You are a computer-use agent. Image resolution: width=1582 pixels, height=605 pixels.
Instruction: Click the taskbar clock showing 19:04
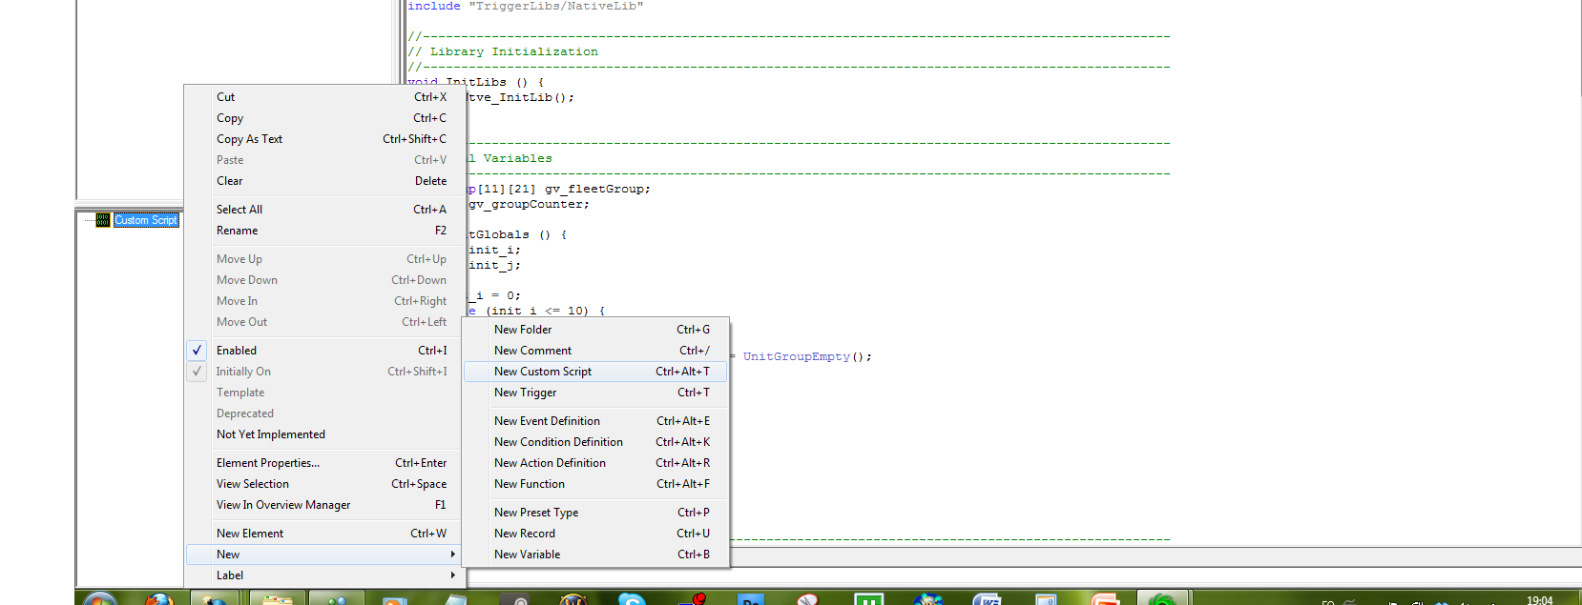pos(1539,599)
